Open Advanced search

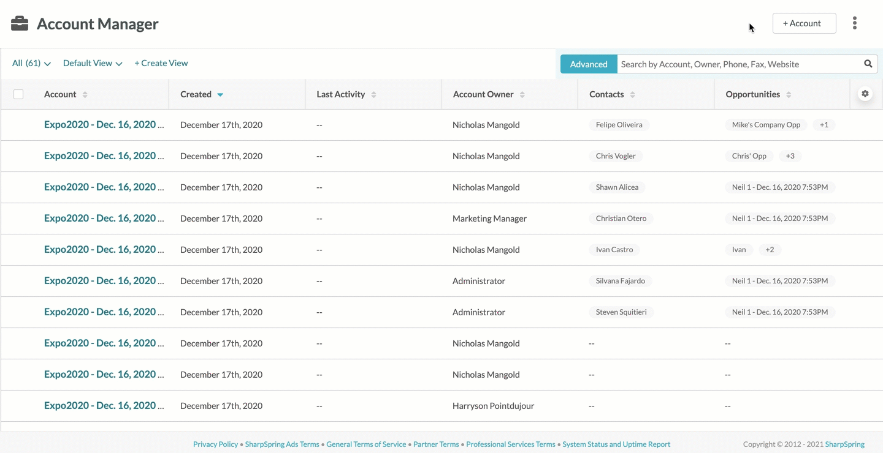[x=589, y=64]
